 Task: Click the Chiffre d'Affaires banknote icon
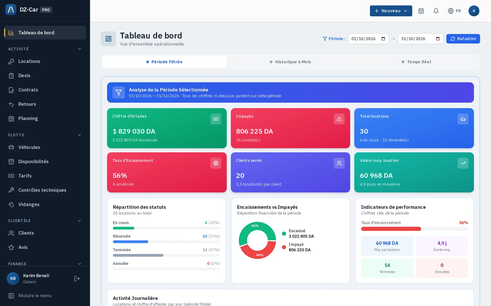(x=216, y=119)
